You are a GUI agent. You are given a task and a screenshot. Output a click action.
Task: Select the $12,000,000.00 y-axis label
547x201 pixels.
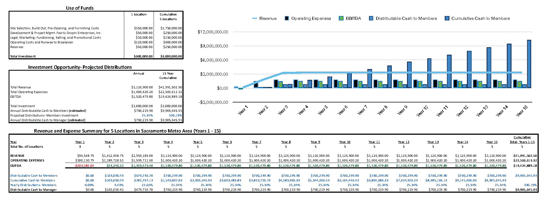coord(213,32)
